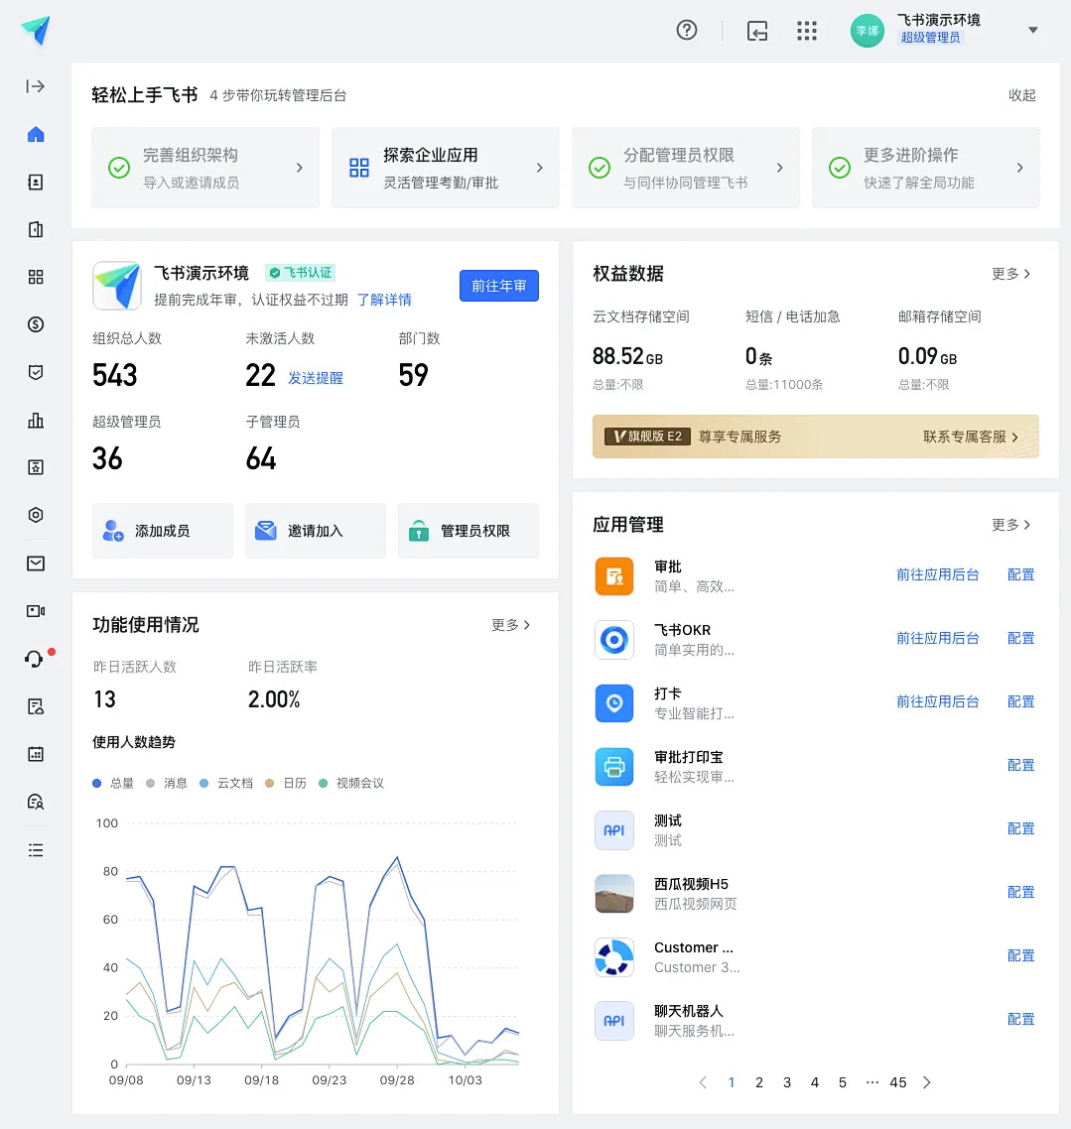Go to page 45 of apps

point(898,1083)
